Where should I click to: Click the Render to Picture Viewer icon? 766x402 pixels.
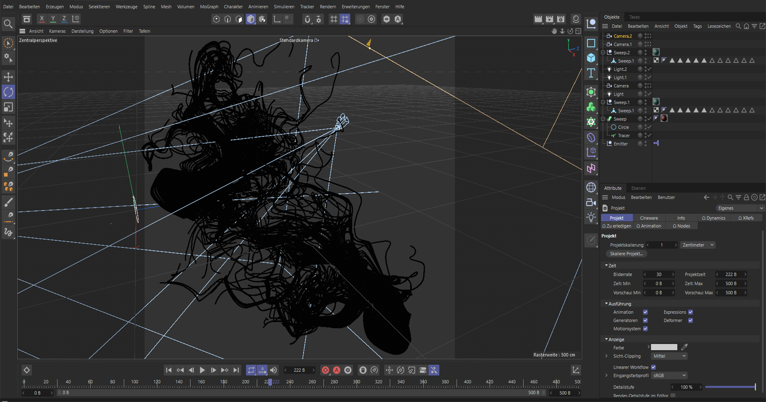549,19
